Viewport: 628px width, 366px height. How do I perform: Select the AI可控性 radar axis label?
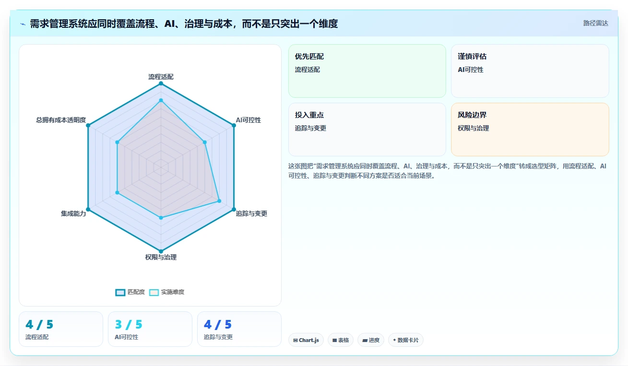248,120
